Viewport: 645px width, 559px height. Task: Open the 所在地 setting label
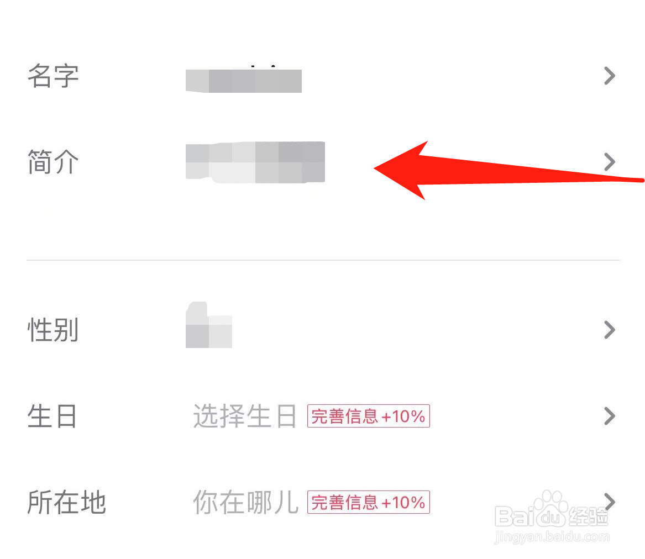(67, 502)
